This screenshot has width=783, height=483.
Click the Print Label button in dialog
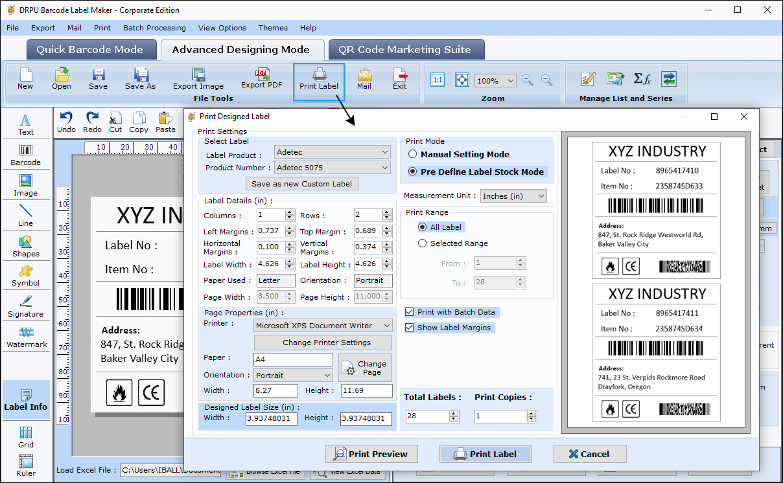tap(485, 454)
